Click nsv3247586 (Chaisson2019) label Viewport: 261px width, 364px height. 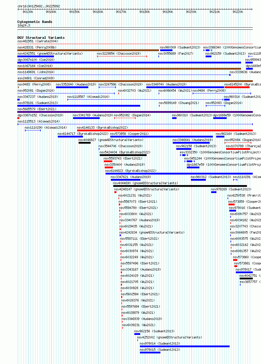coord(121,84)
